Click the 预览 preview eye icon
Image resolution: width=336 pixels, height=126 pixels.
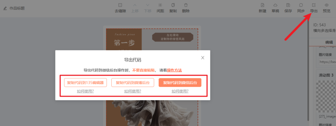[327, 5]
